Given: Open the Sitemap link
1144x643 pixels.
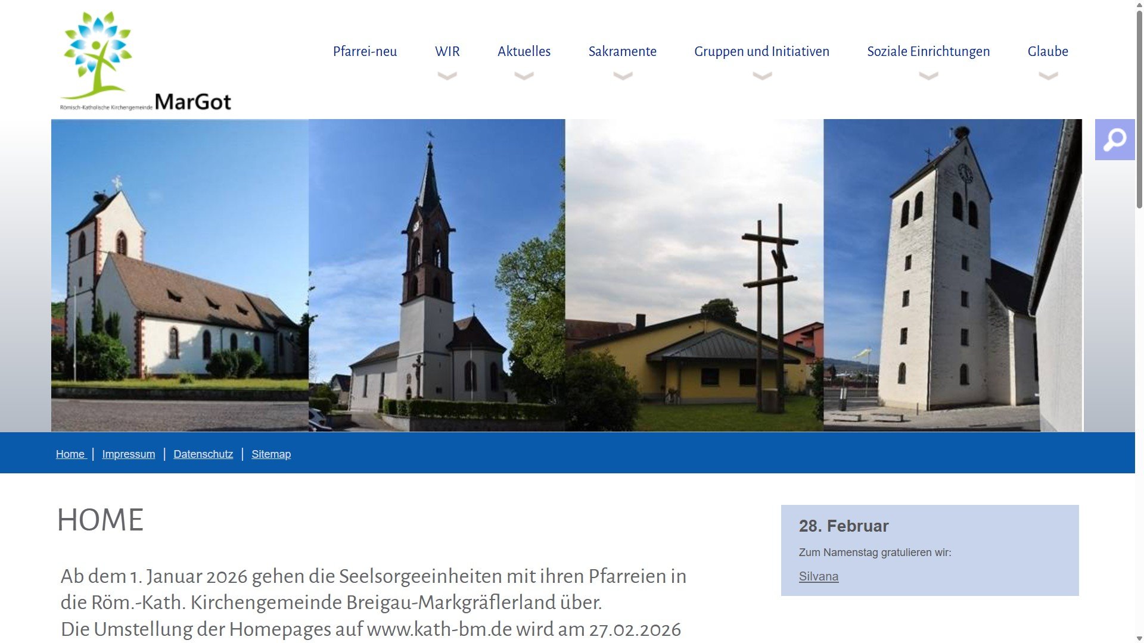Looking at the screenshot, I should (271, 454).
